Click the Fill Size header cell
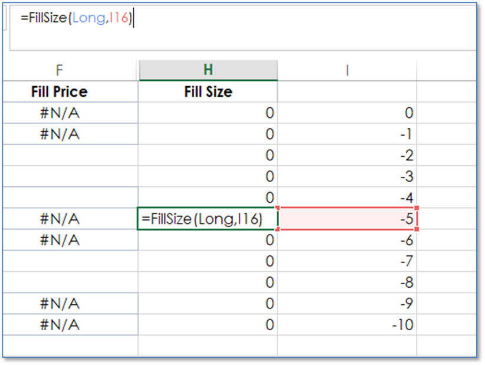 208,91
